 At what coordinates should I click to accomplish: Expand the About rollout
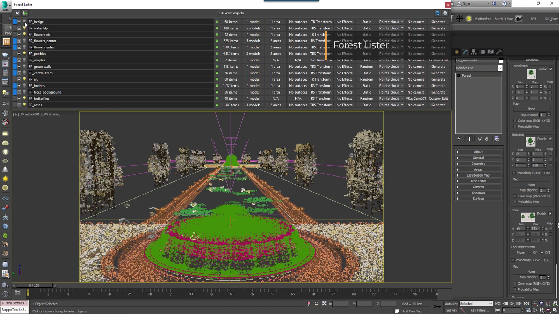478,152
